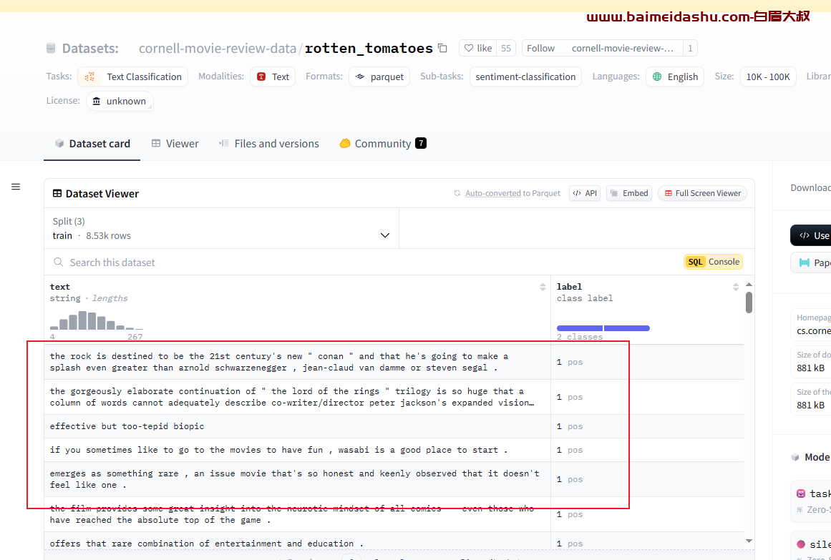Image resolution: width=831 pixels, height=560 pixels.
Task: Click the table's vertical scrollbar thumb
Action: [x=749, y=303]
